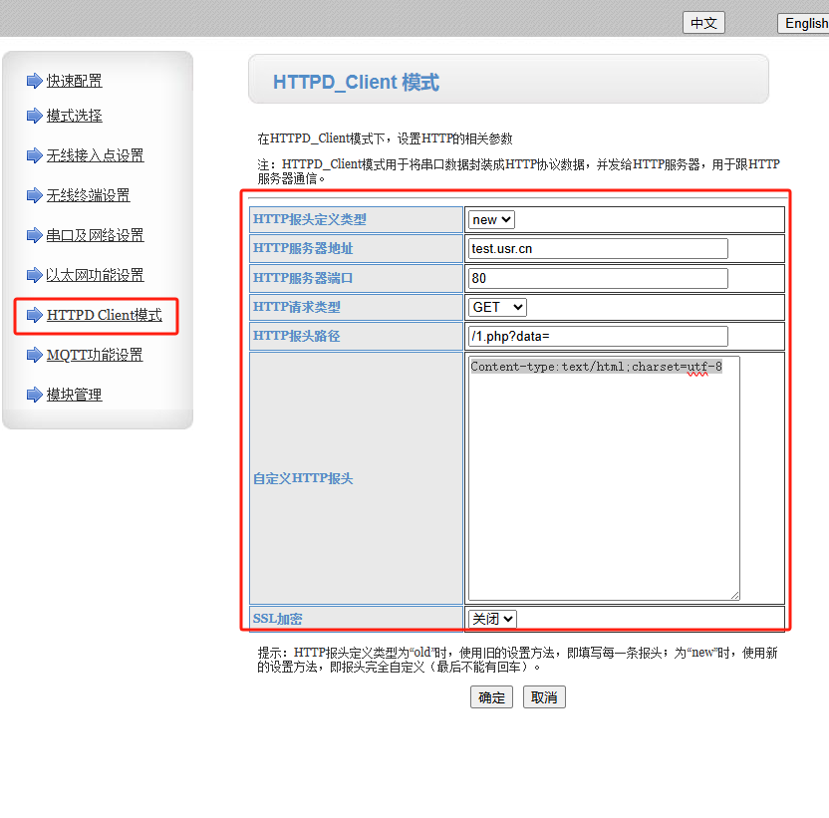Switch language with the 中文 button
Viewport: 829px width, 818px height.
point(703,23)
